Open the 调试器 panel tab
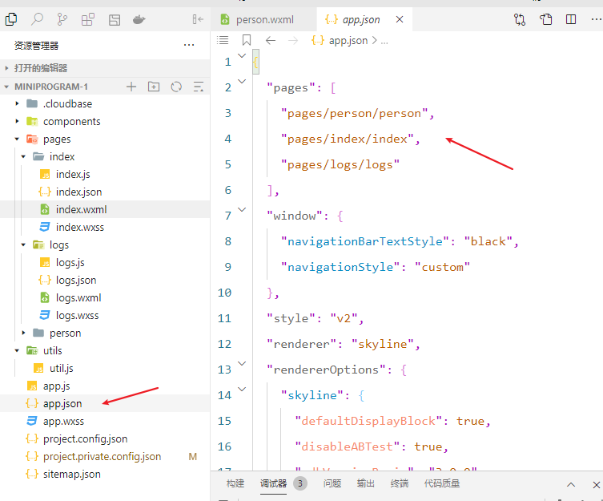The height and width of the screenshot is (501, 603). click(x=273, y=483)
